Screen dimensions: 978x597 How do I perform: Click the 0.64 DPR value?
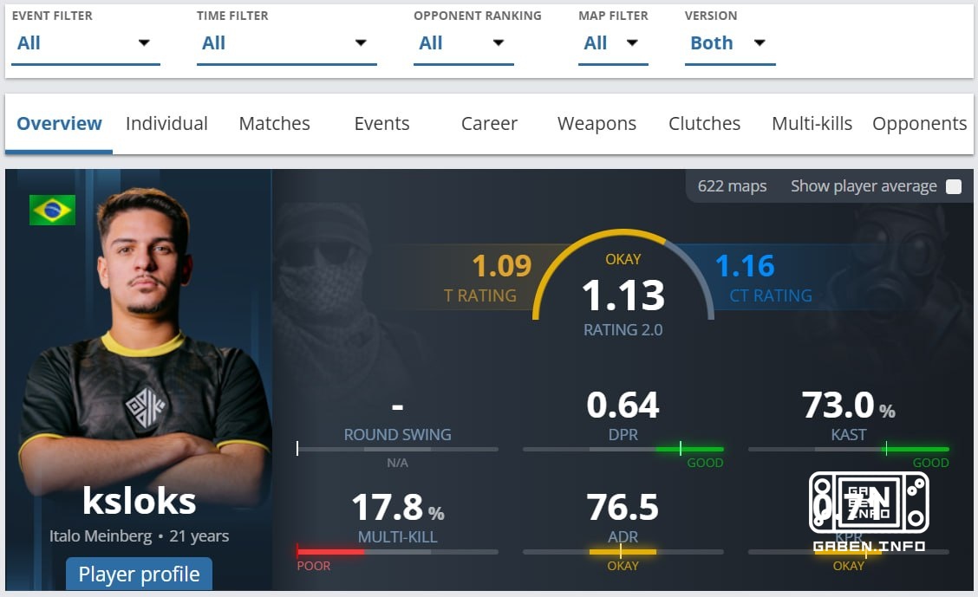(x=623, y=405)
